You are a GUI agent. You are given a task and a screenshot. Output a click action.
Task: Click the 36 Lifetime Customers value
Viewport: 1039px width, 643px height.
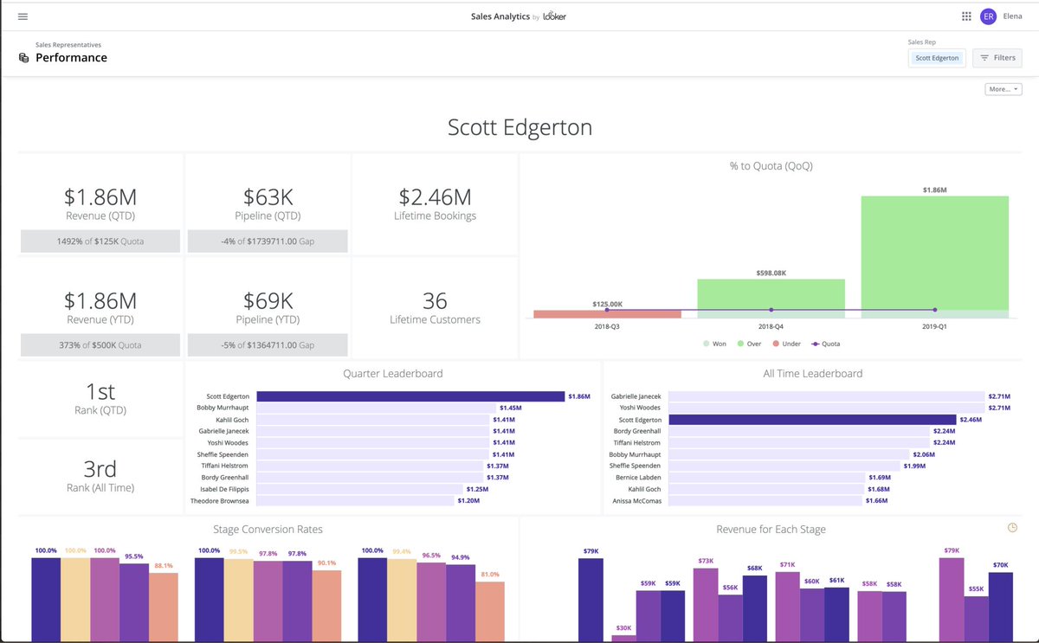point(435,300)
